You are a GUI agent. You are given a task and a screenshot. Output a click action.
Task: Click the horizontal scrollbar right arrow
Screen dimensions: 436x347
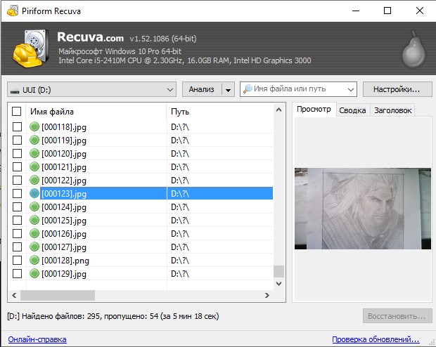point(267,295)
